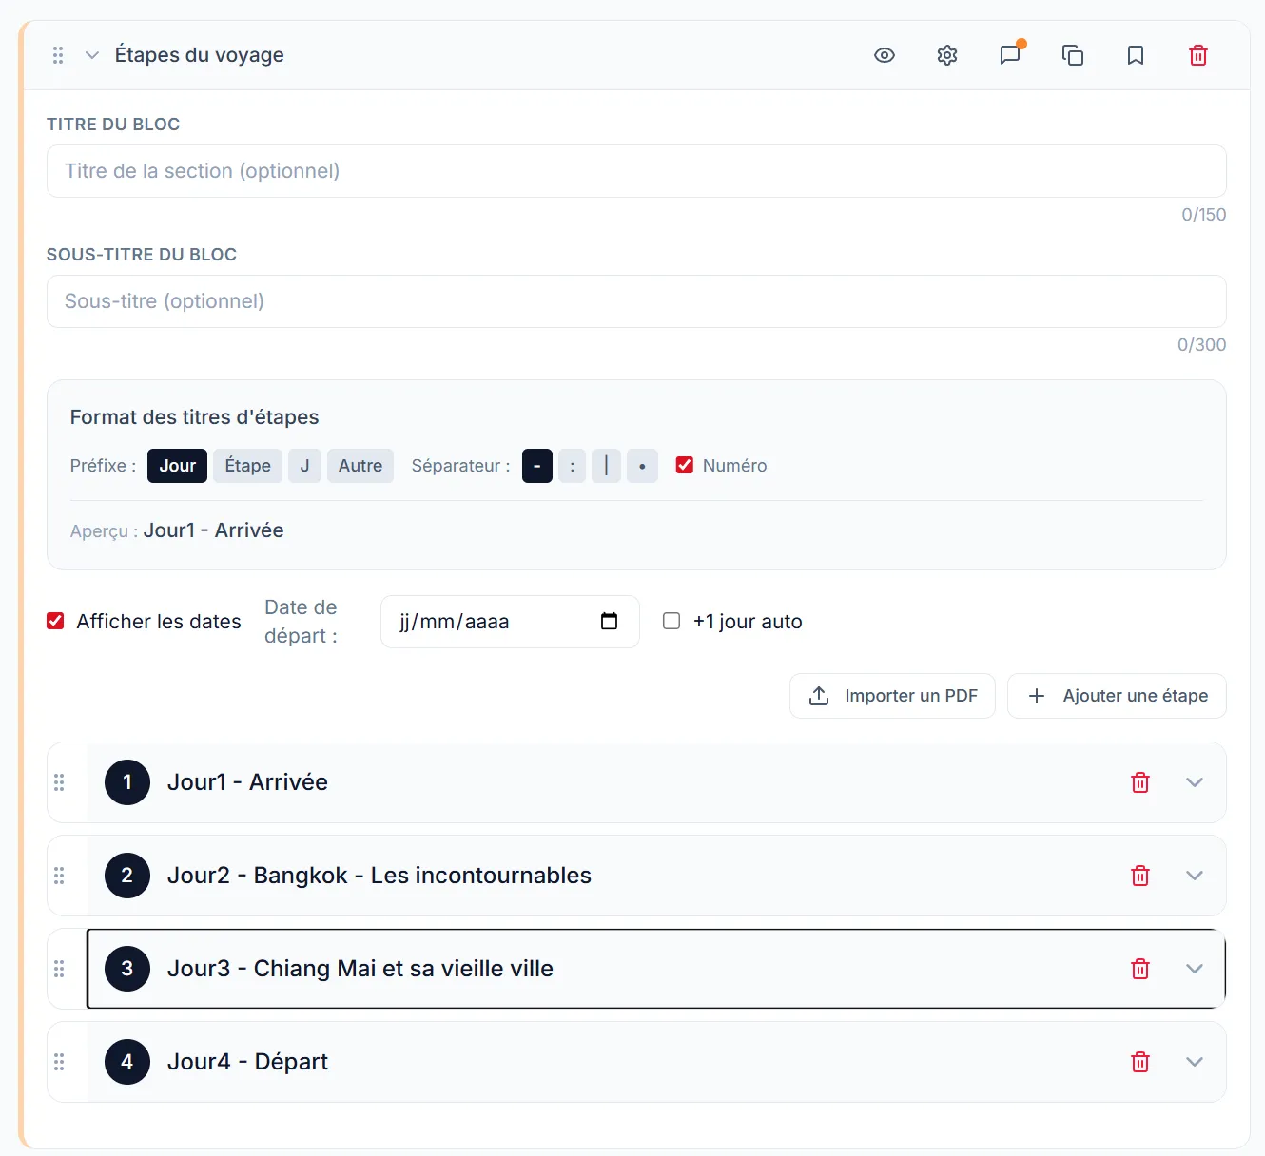Expand the Jour2 Bangkok step details
Image resolution: width=1265 pixels, height=1156 pixels.
click(x=1194, y=876)
